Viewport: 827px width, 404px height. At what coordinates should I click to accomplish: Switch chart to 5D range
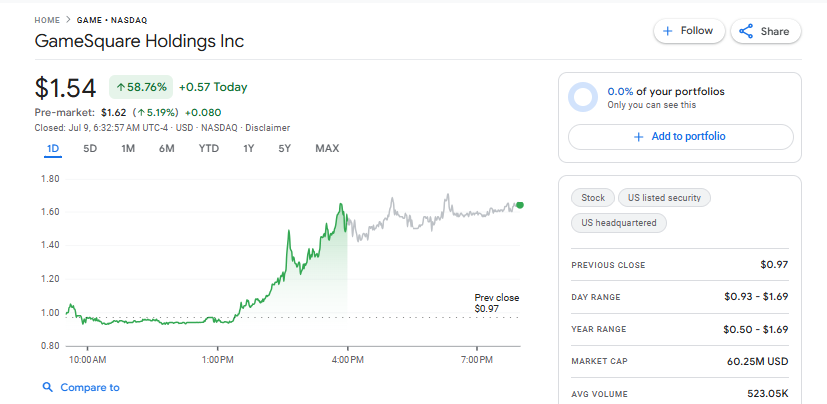click(90, 149)
